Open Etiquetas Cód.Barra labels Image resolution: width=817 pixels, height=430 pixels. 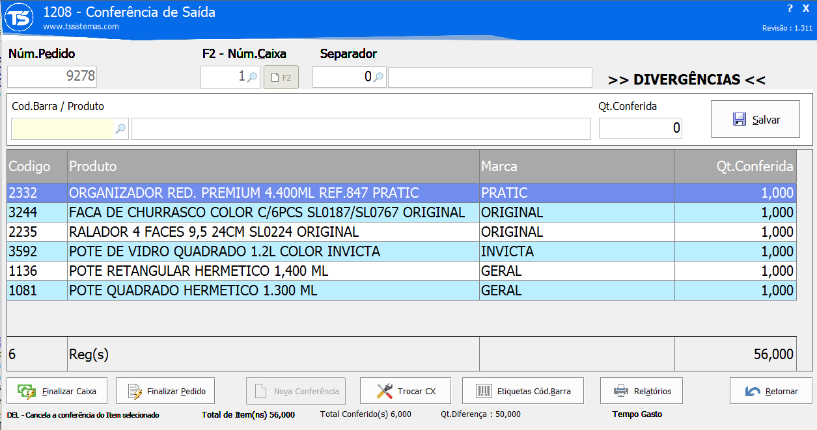coord(523,391)
